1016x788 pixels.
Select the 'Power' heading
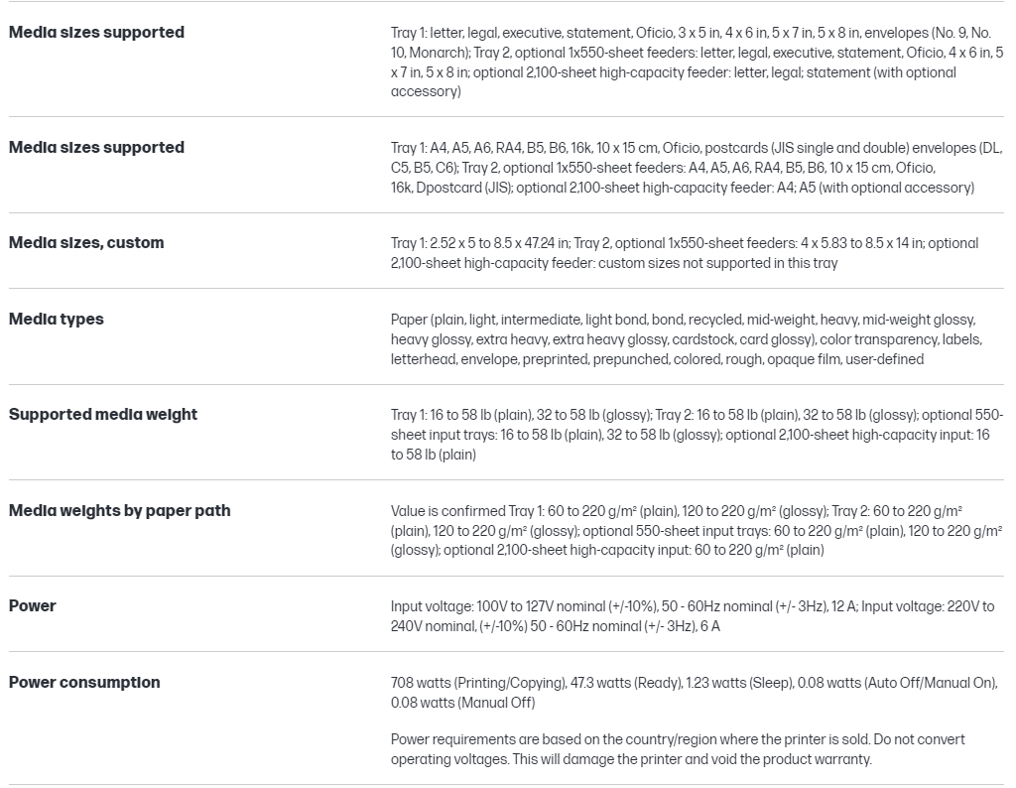click(x=33, y=606)
